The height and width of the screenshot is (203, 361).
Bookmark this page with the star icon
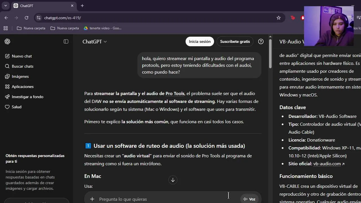click(x=279, y=18)
